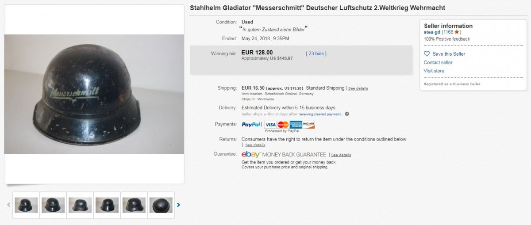Screen dimensions: 531x225
Task: Click the American Express card icon
Action: coord(296,125)
